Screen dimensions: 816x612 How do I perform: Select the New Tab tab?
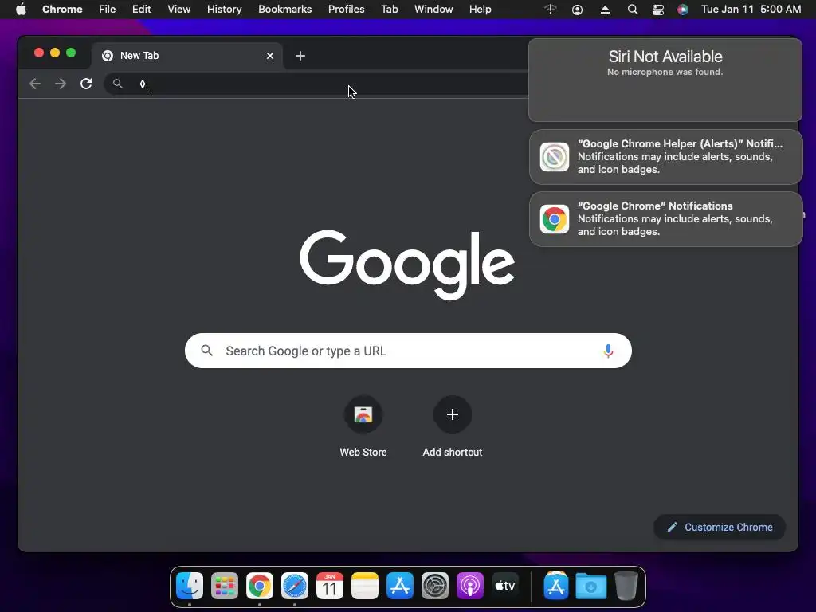(187, 56)
